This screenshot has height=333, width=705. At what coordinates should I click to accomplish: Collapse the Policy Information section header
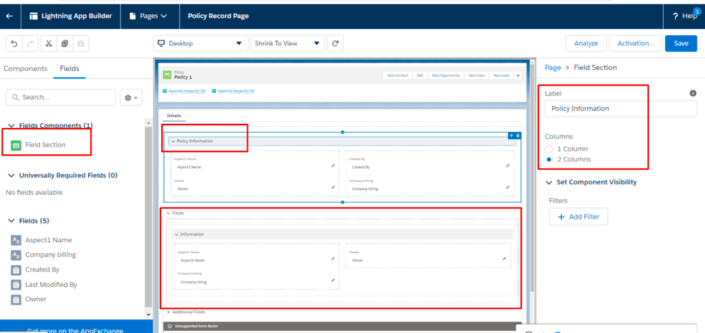point(173,141)
